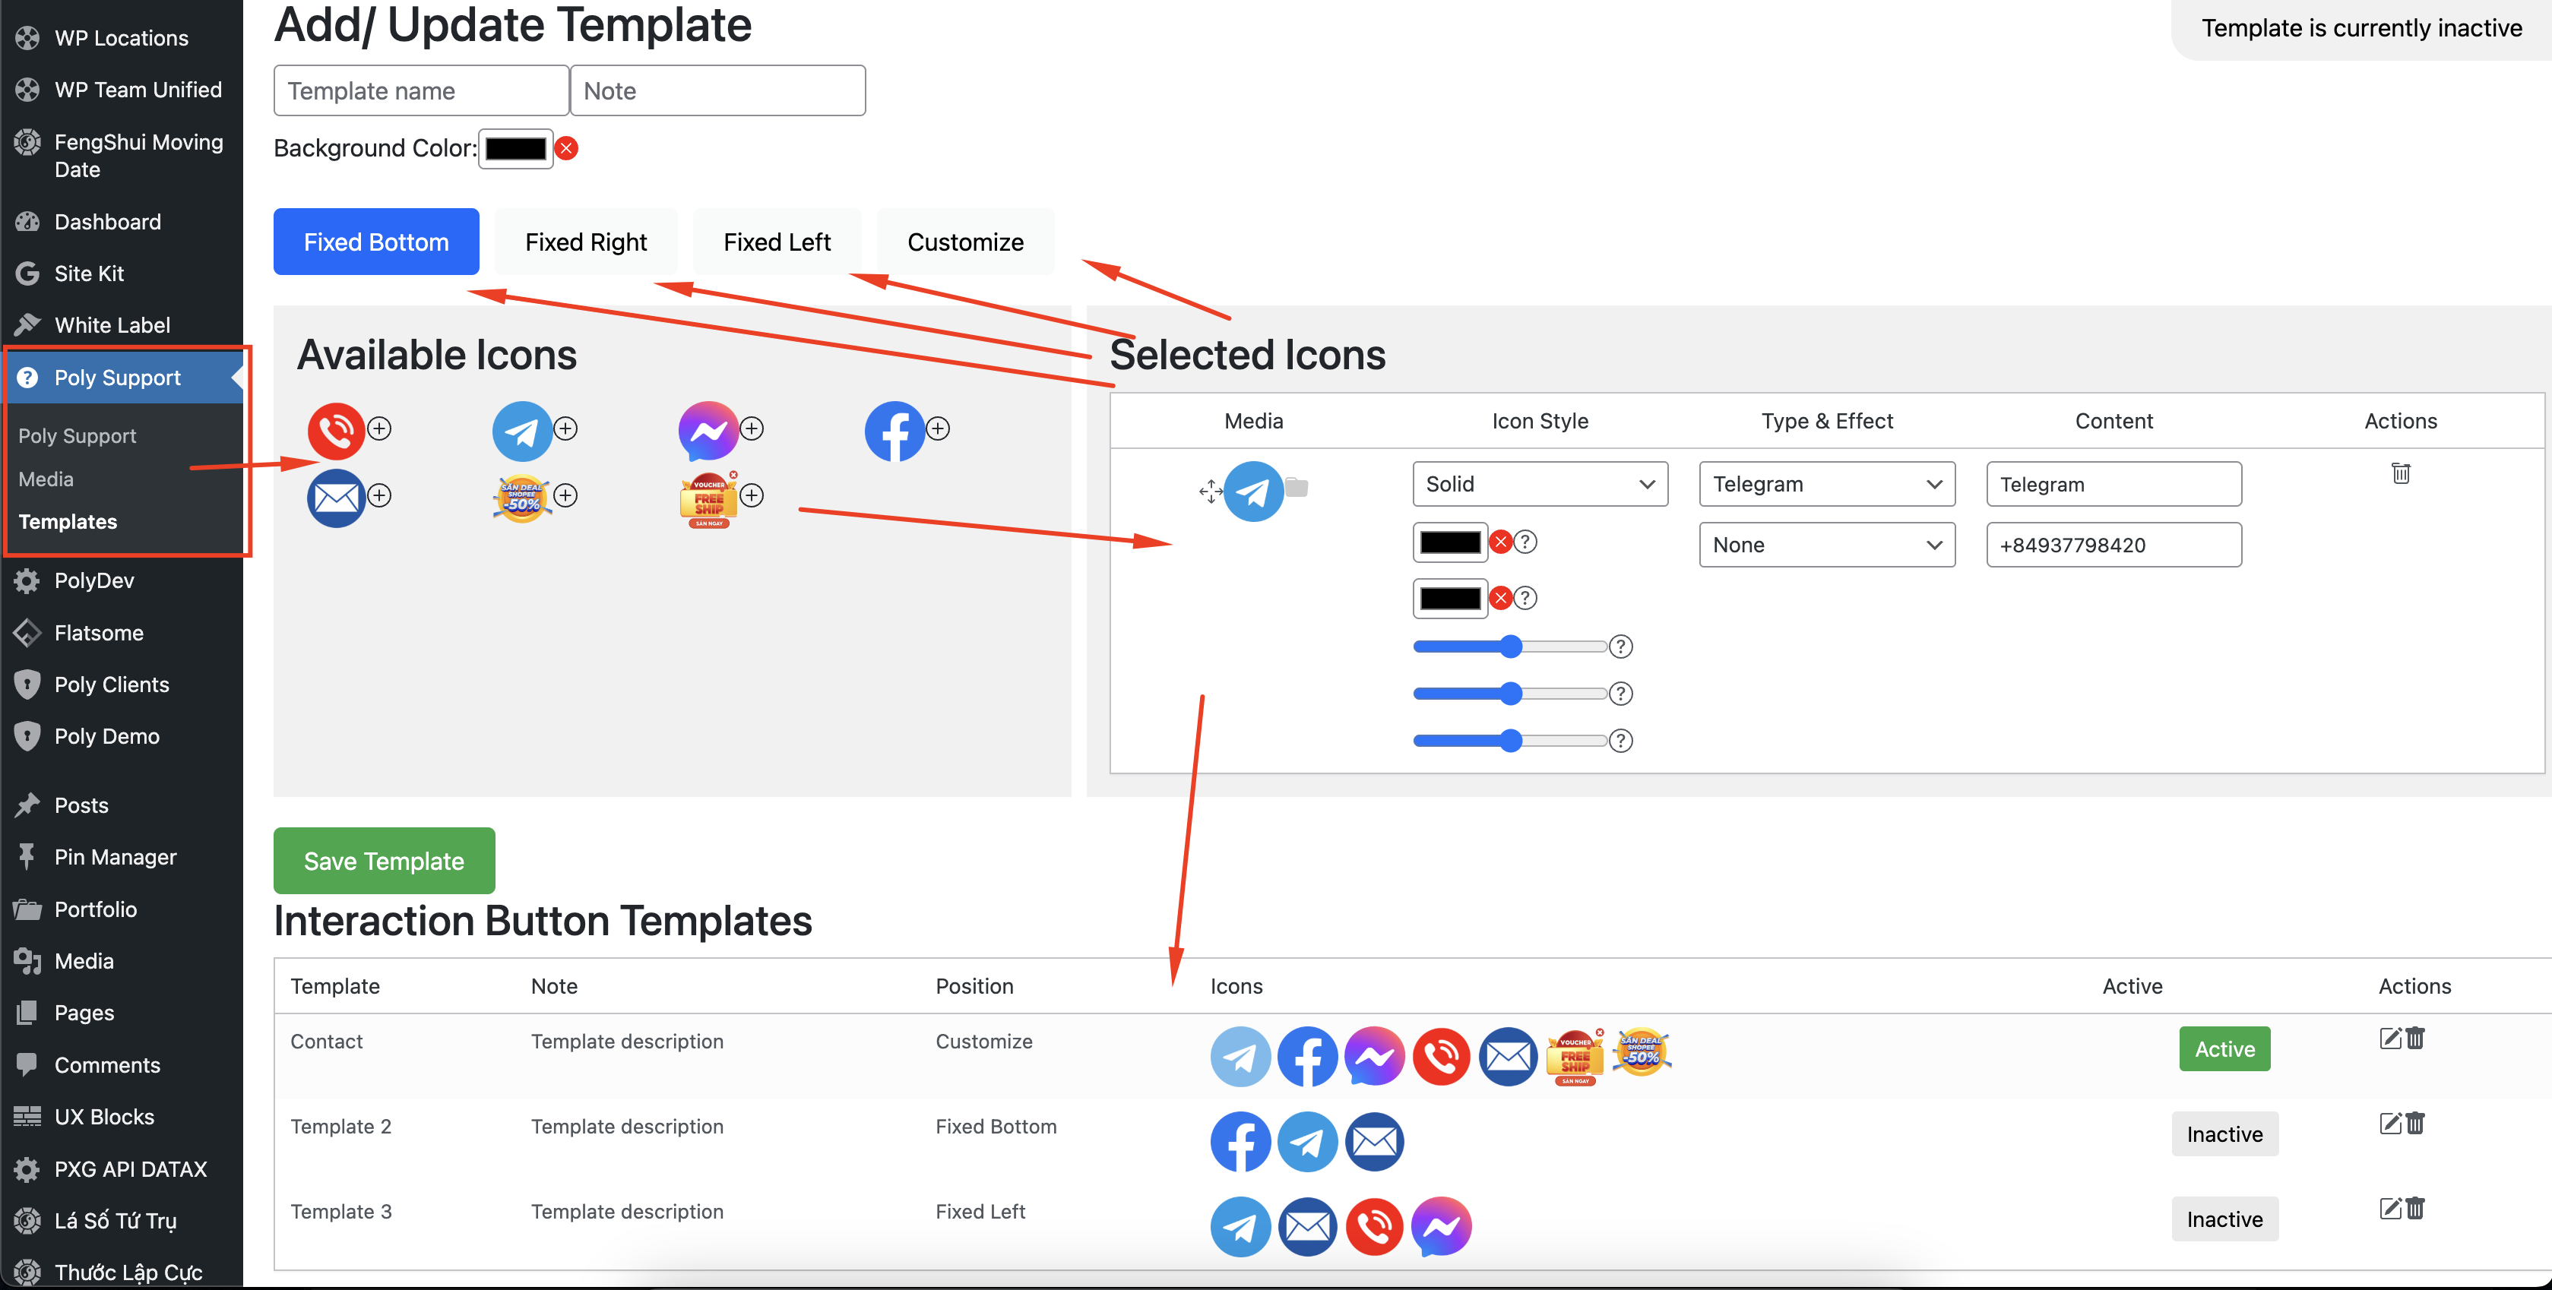Toggle Template 3 Inactive status

click(x=2224, y=1219)
